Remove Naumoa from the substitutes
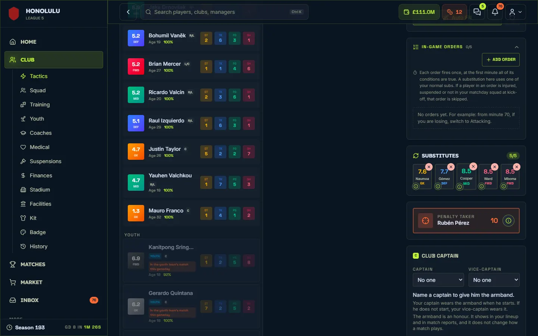Viewport: 538px width, 336px height. click(x=429, y=167)
